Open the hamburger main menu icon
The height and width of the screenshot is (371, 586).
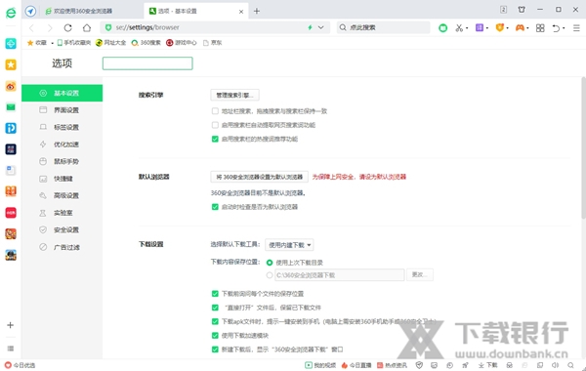click(x=576, y=28)
